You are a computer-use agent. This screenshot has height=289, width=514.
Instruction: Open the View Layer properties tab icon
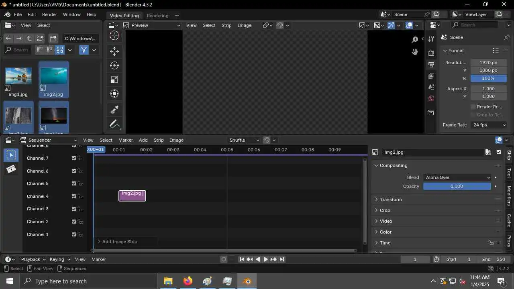tap(431, 75)
